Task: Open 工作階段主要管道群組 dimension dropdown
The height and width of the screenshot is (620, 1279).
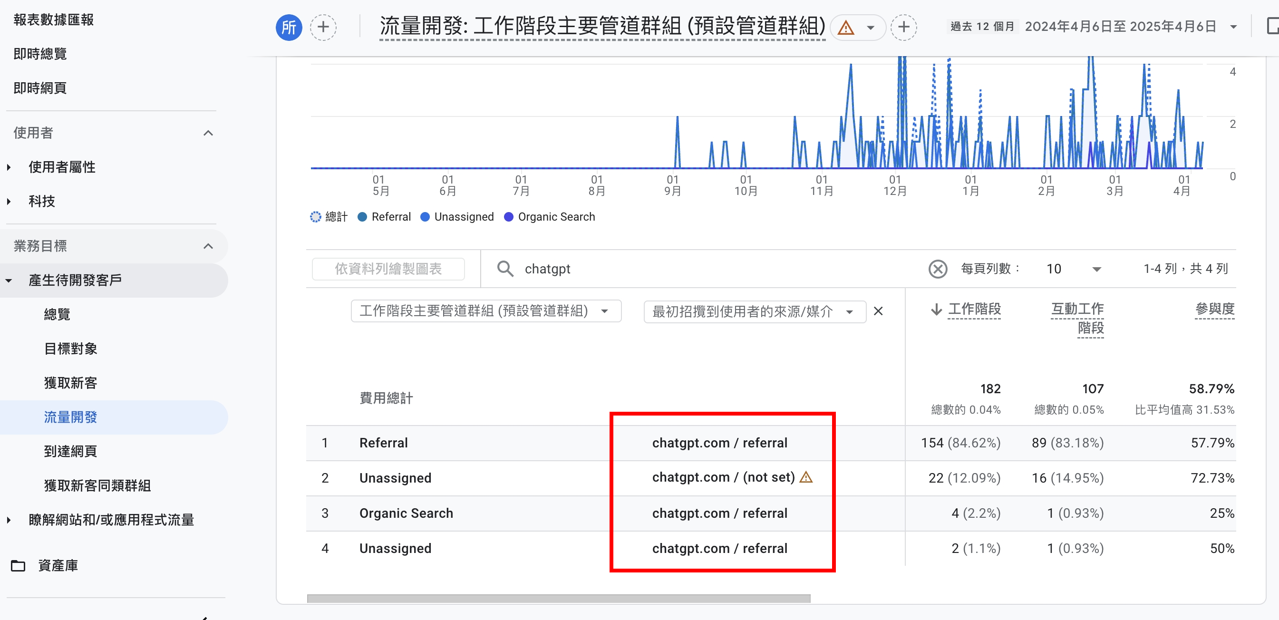Action: [486, 311]
